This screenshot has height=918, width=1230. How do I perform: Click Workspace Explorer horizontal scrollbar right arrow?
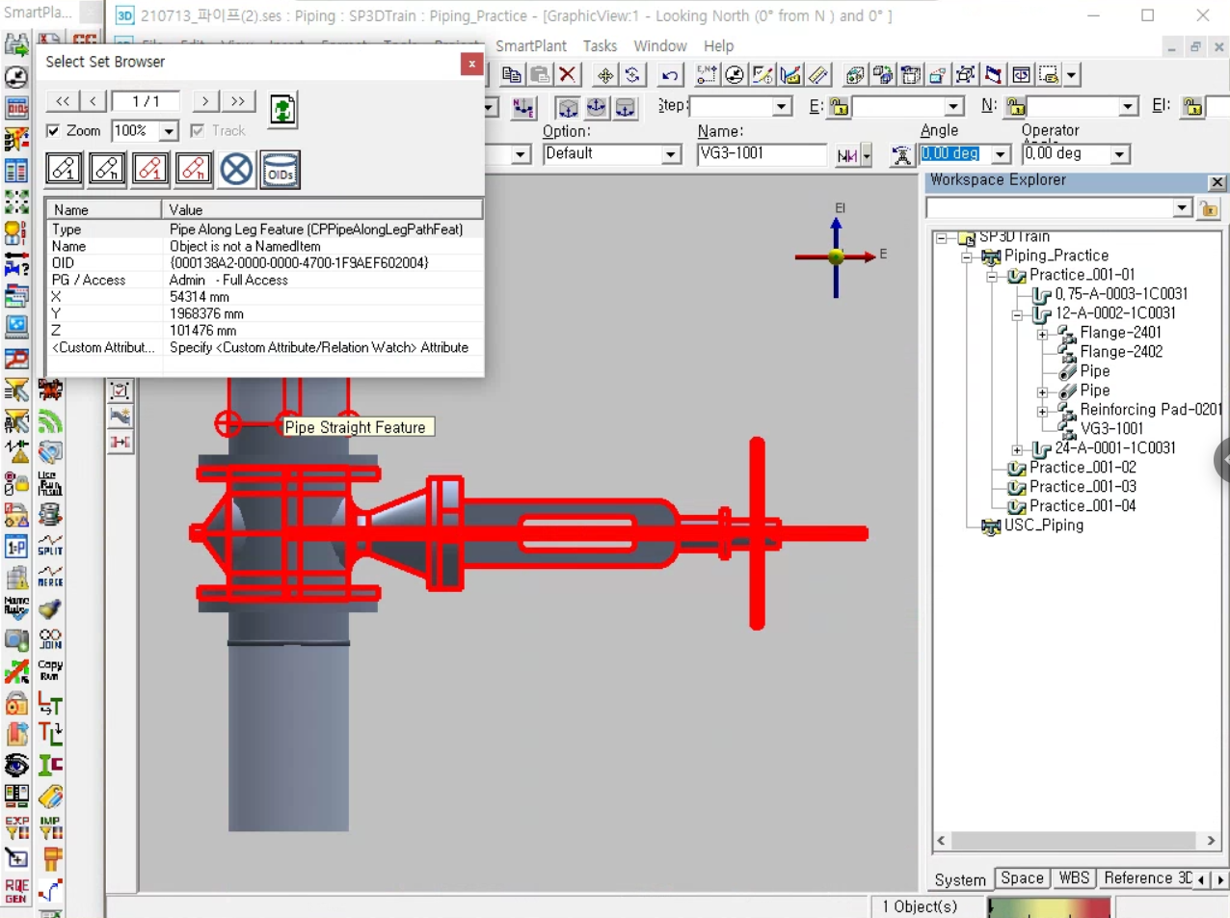1212,841
